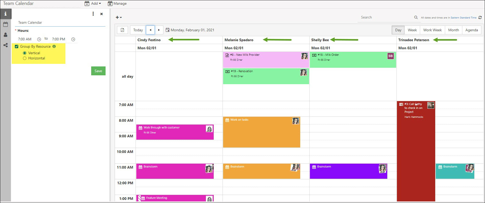The image size is (485, 203).
Task: Expand the Add dropdown menu
Action: click(93, 3)
